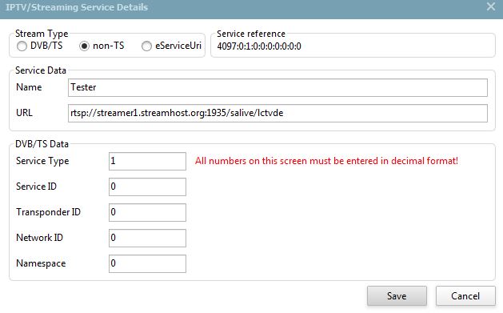Screen dimensions: 503x313
Task: Click the Network ID input box
Action: pos(147,239)
